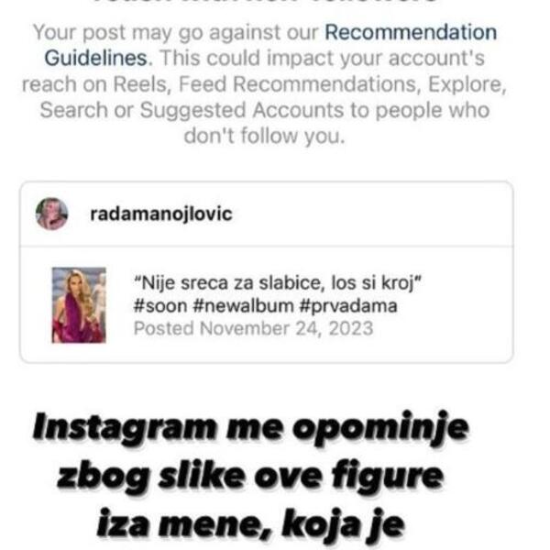This screenshot has height=550, width=550.
Task: Click the Posted November 24, 2023 date
Action: click(253, 329)
